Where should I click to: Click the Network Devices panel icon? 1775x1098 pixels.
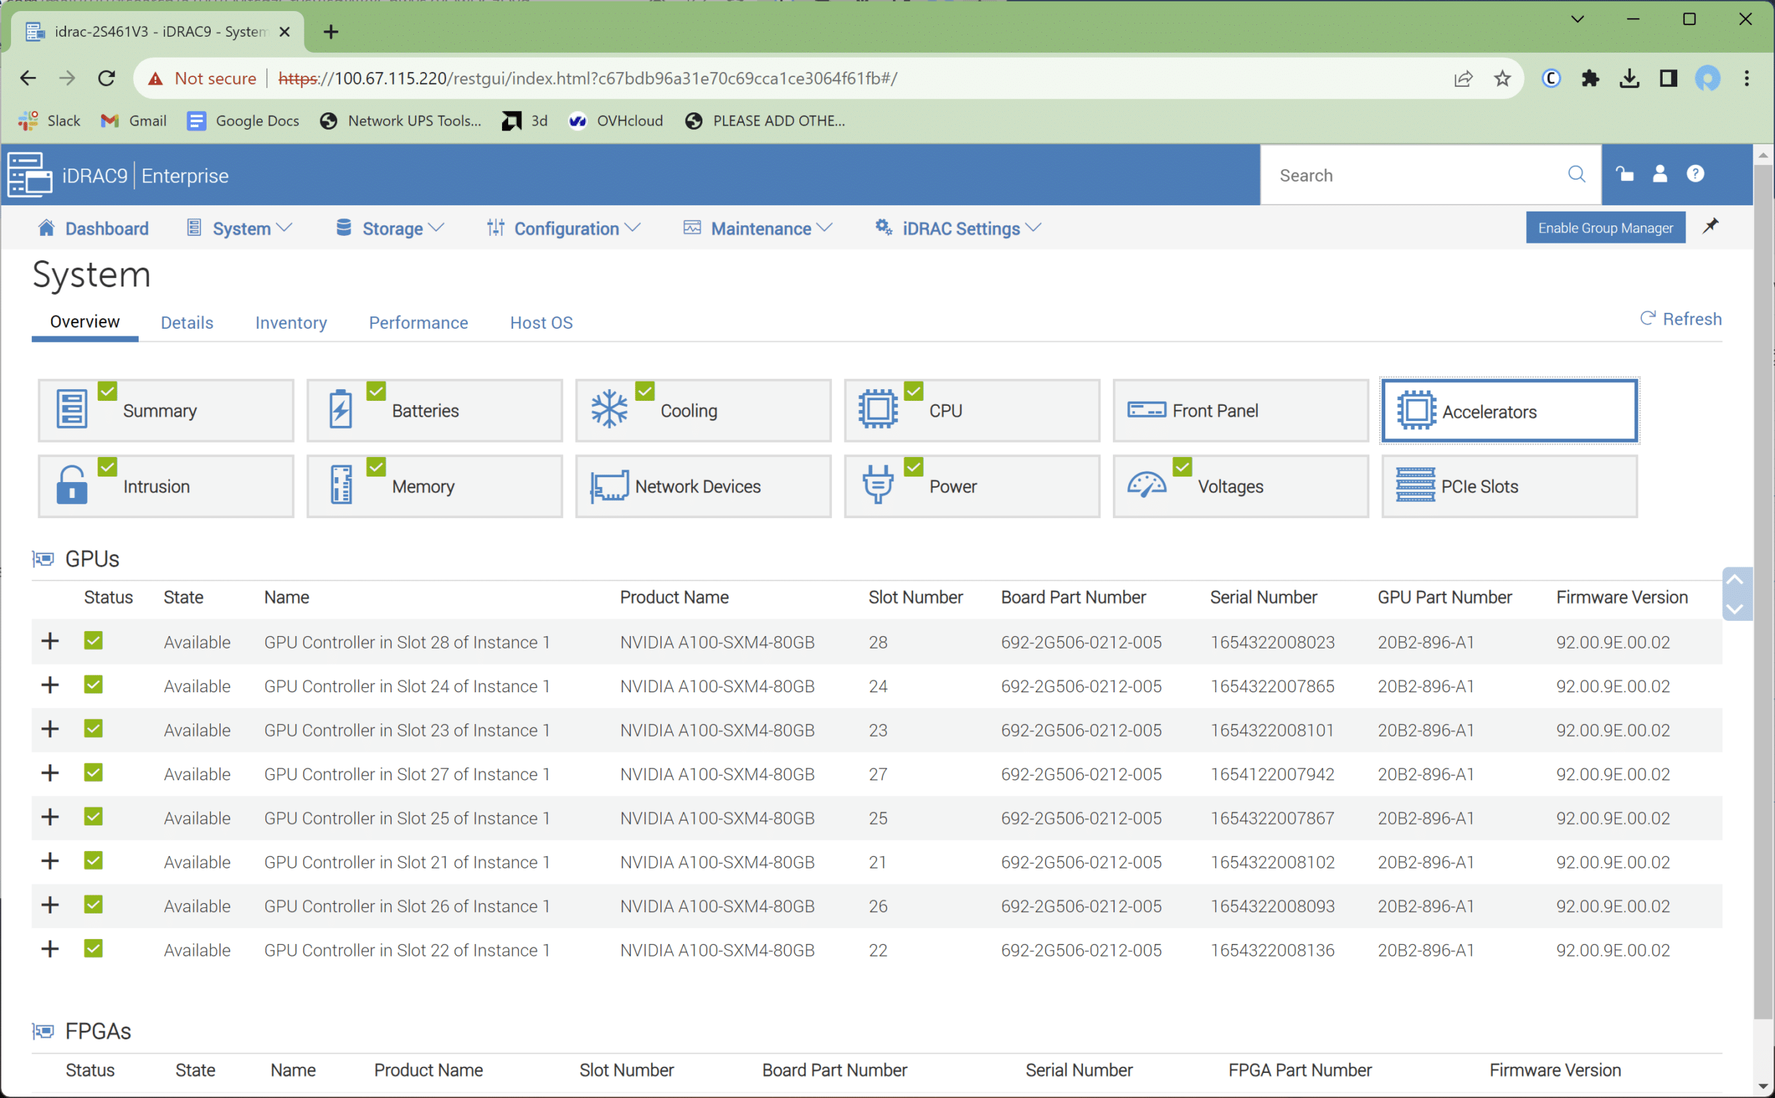609,484
